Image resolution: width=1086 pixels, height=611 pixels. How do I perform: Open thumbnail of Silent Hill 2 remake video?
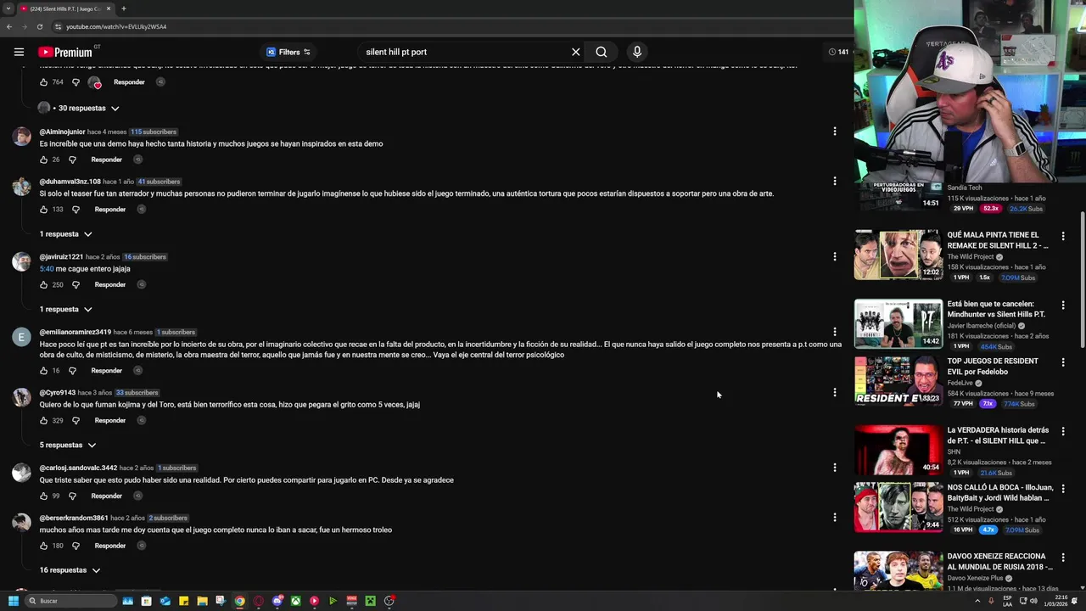[898, 255]
